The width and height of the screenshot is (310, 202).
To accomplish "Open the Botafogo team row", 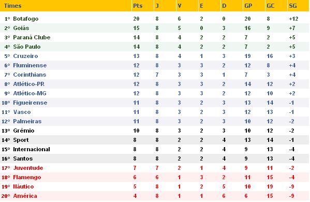I will click(155, 19).
